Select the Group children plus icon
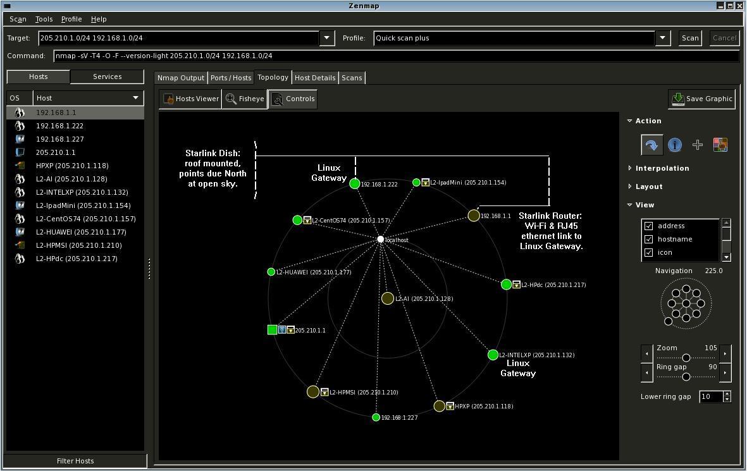Screen dimensions: 747x471 [698, 145]
